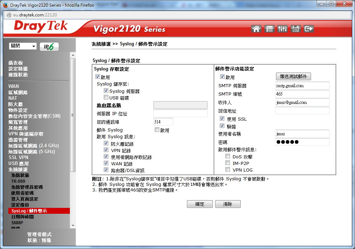The height and width of the screenshot is (249, 355).
Task: Enable USB 磁碟 storage checkbox
Action: (106, 97)
